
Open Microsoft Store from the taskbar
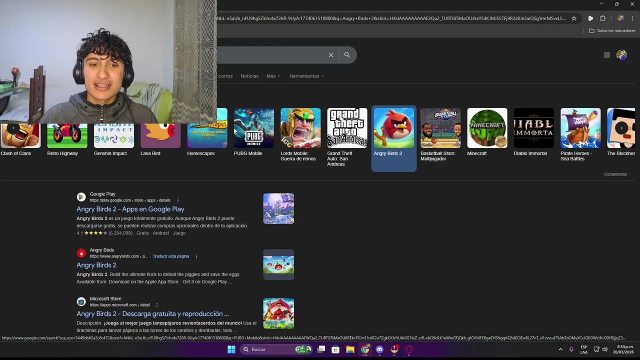pos(335,349)
